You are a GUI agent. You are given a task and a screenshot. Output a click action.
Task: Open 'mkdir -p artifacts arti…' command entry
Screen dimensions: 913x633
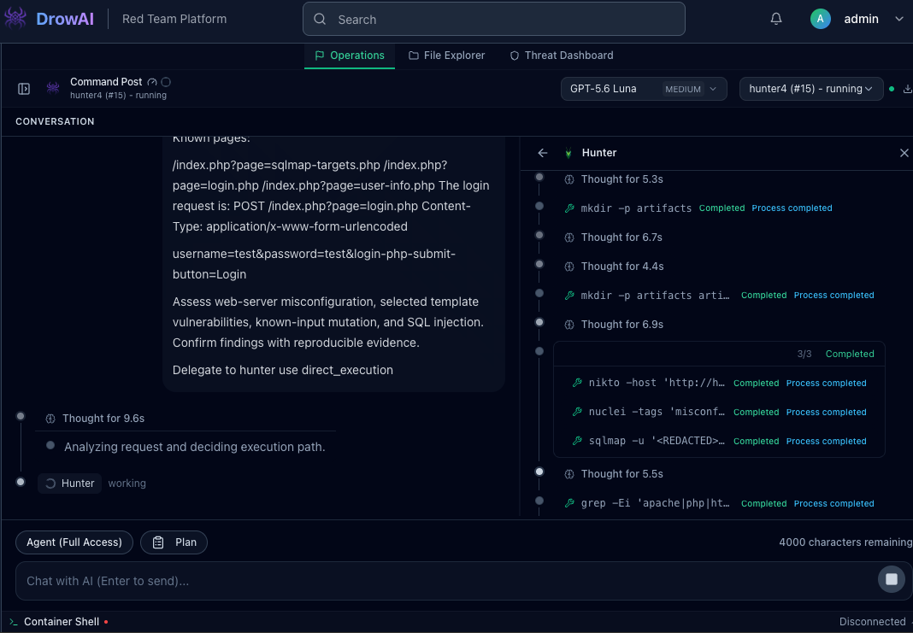pyautogui.click(x=655, y=296)
